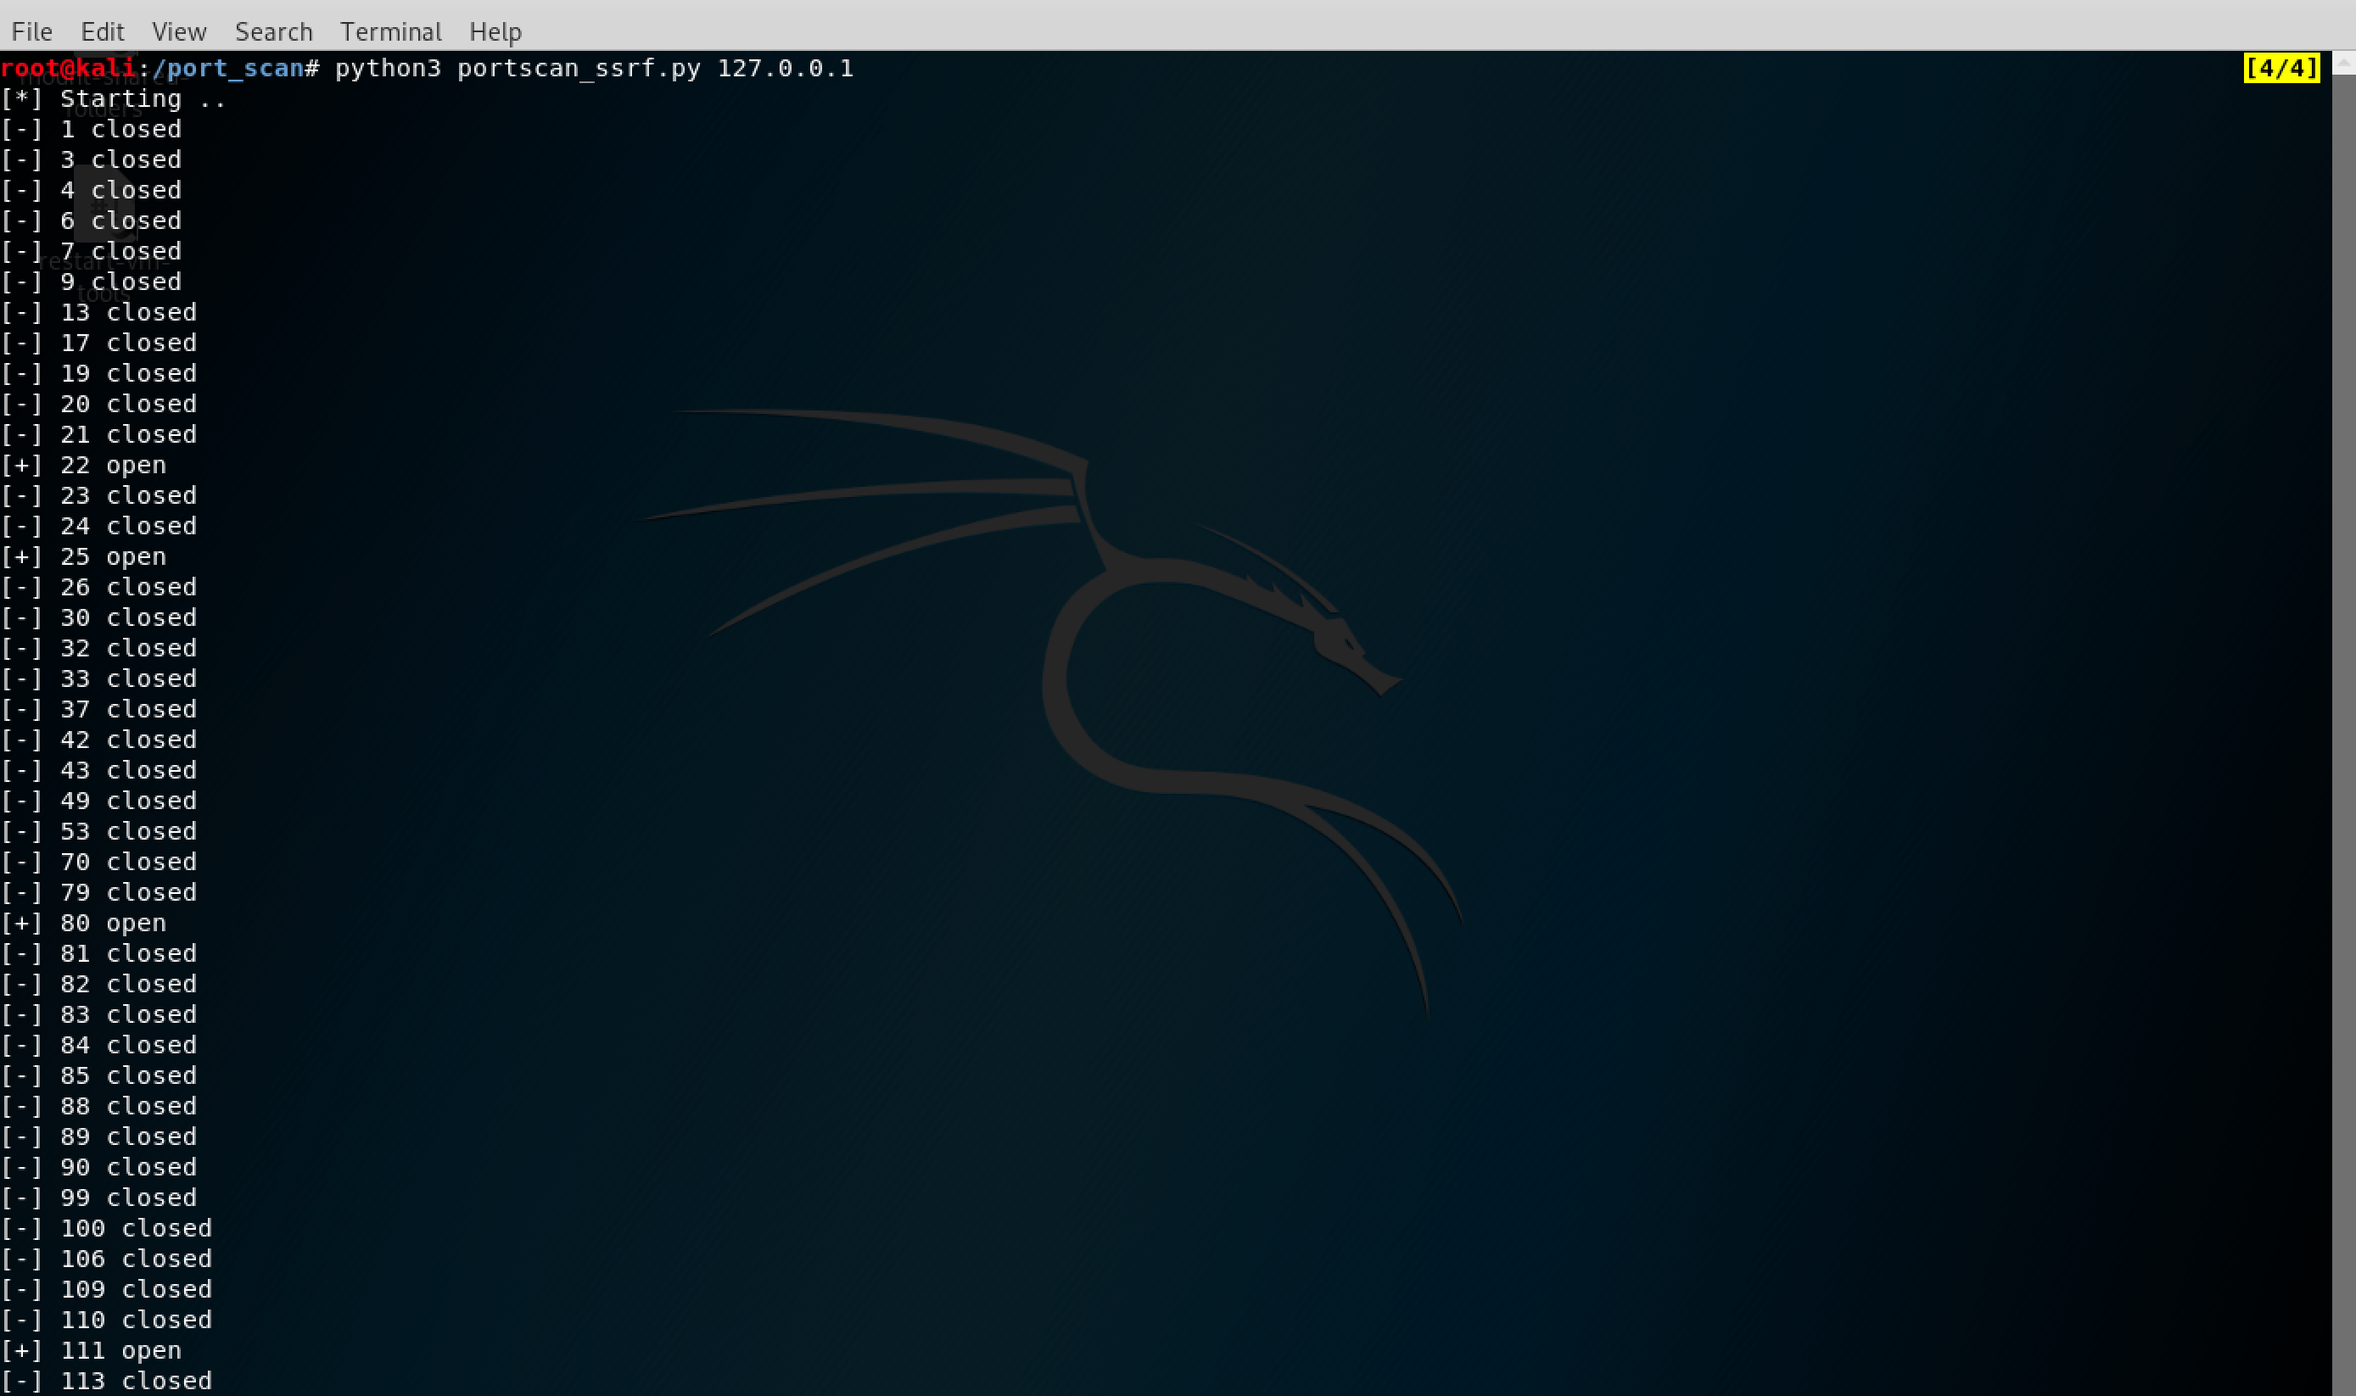Click the '88 closed' scan result

click(98, 1107)
